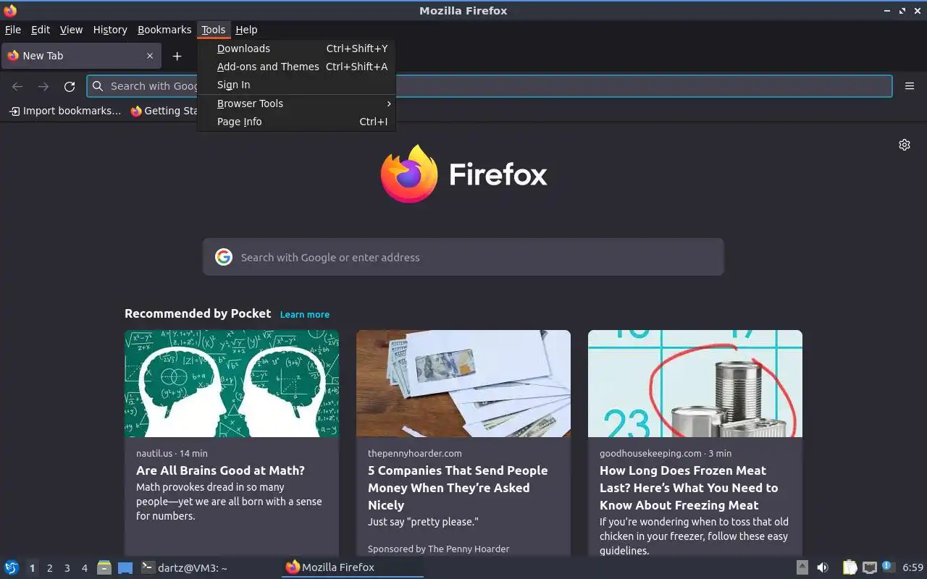The image size is (927, 579).
Task: Click the Getting Started bookmark
Action: click(164, 111)
